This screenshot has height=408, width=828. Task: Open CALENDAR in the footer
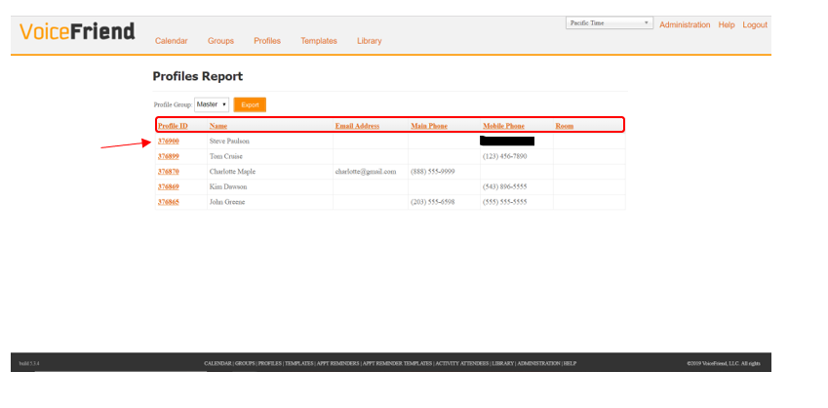click(x=217, y=364)
